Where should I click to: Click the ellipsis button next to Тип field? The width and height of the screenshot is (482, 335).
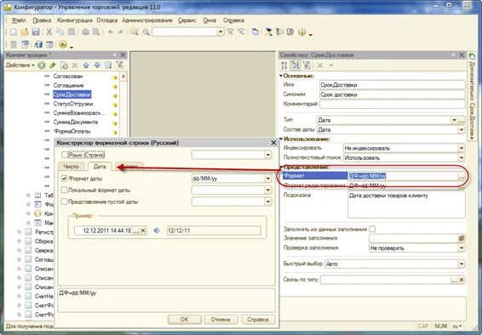[x=462, y=120]
